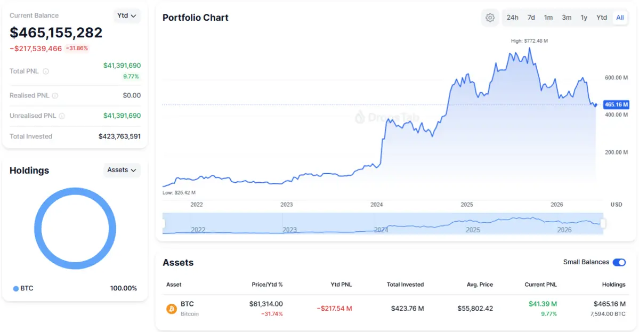Click the right handle of range slider
639x332 pixels.
(x=603, y=223)
